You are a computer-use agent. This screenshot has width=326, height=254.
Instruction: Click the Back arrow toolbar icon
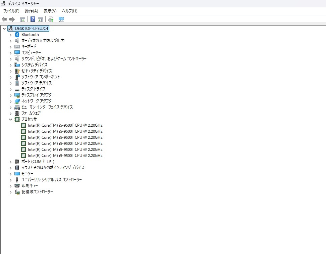[x=4, y=19]
